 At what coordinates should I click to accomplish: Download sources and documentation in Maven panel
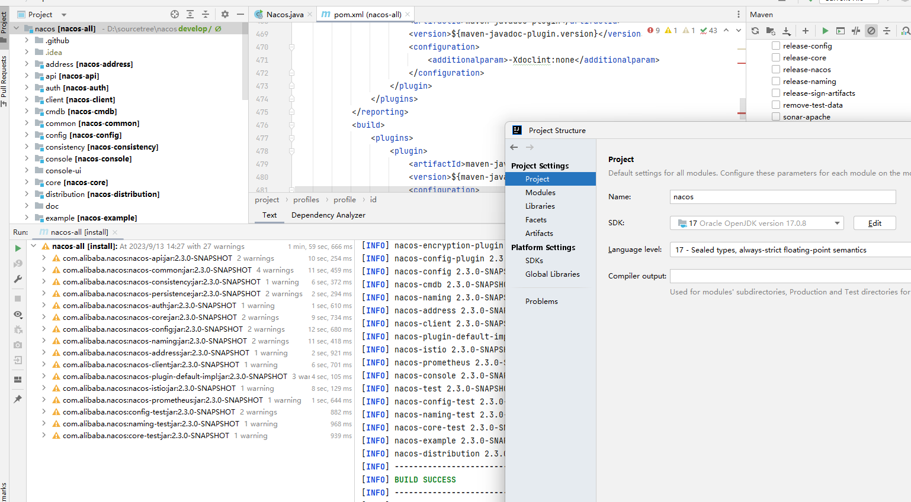[787, 31]
